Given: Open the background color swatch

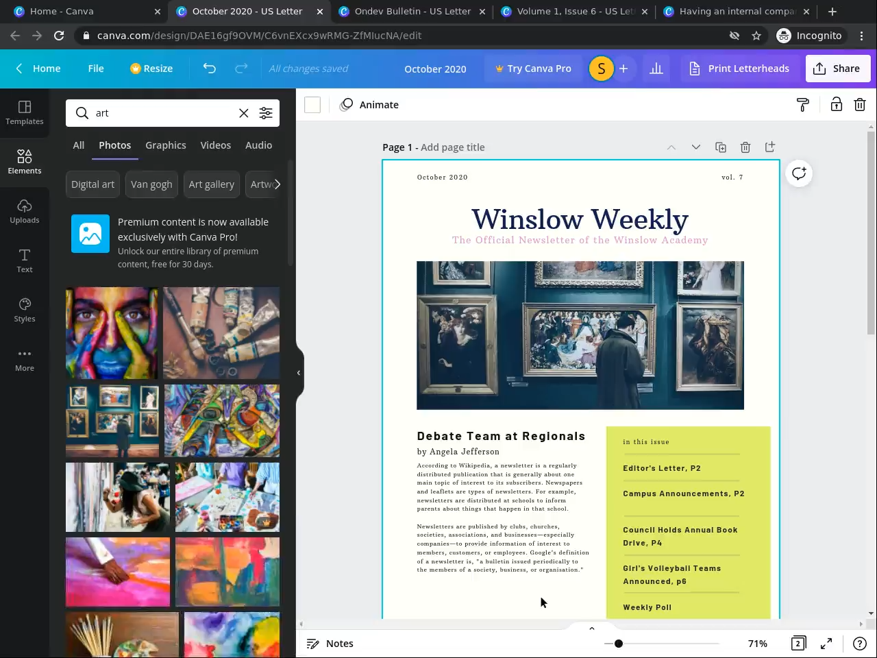Looking at the screenshot, I should 312,105.
